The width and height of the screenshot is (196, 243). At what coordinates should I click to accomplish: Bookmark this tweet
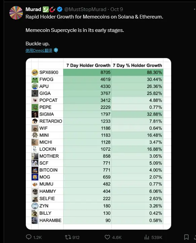[x=186, y=237]
